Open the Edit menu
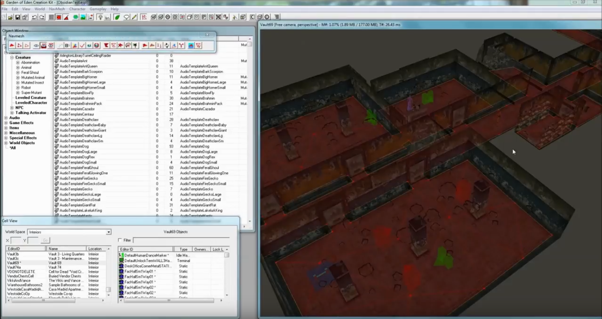This screenshot has width=602, height=319. [15, 9]
